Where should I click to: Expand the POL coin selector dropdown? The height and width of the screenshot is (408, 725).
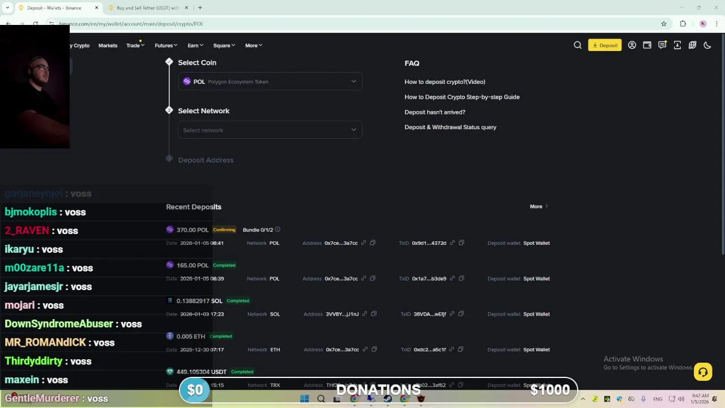point(270,82)
